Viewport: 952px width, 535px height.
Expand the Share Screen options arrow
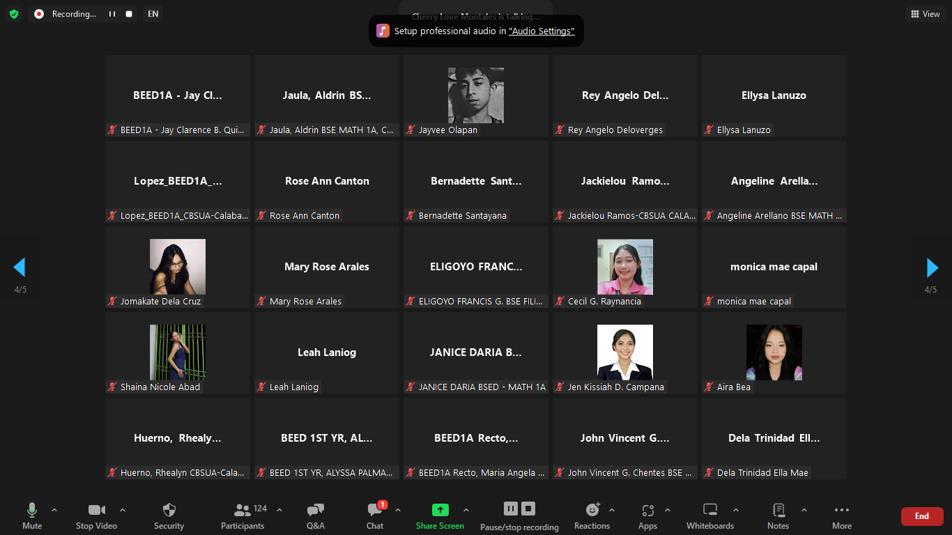(x=466, y=510)
